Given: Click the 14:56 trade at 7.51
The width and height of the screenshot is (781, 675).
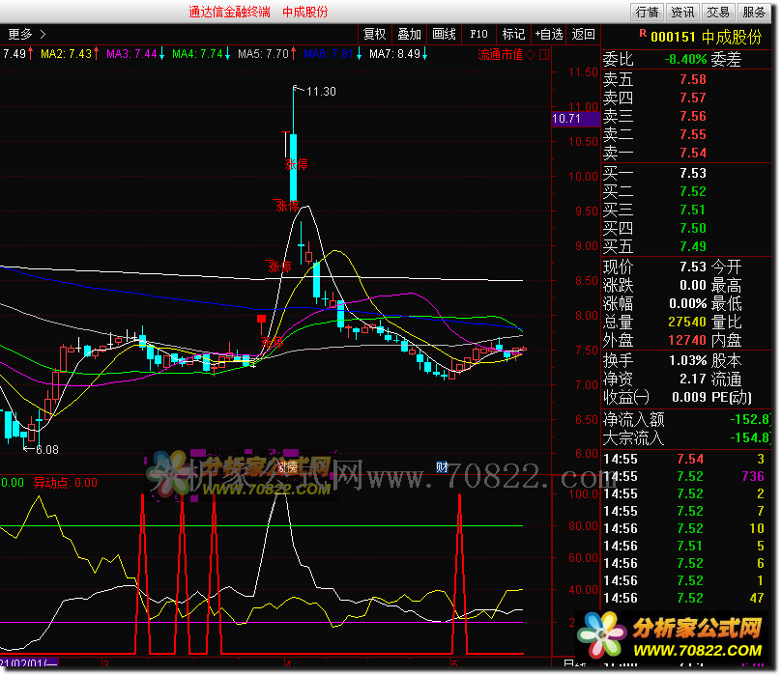Looking at the screenshot, I should (x=684, y=547).
